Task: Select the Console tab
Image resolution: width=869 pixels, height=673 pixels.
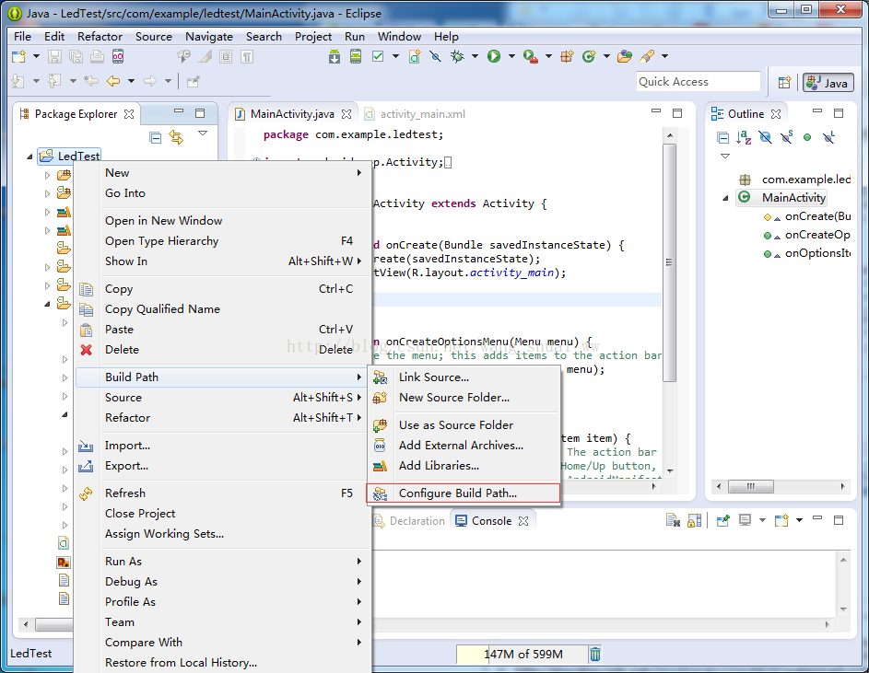Action: pos(491,521)
